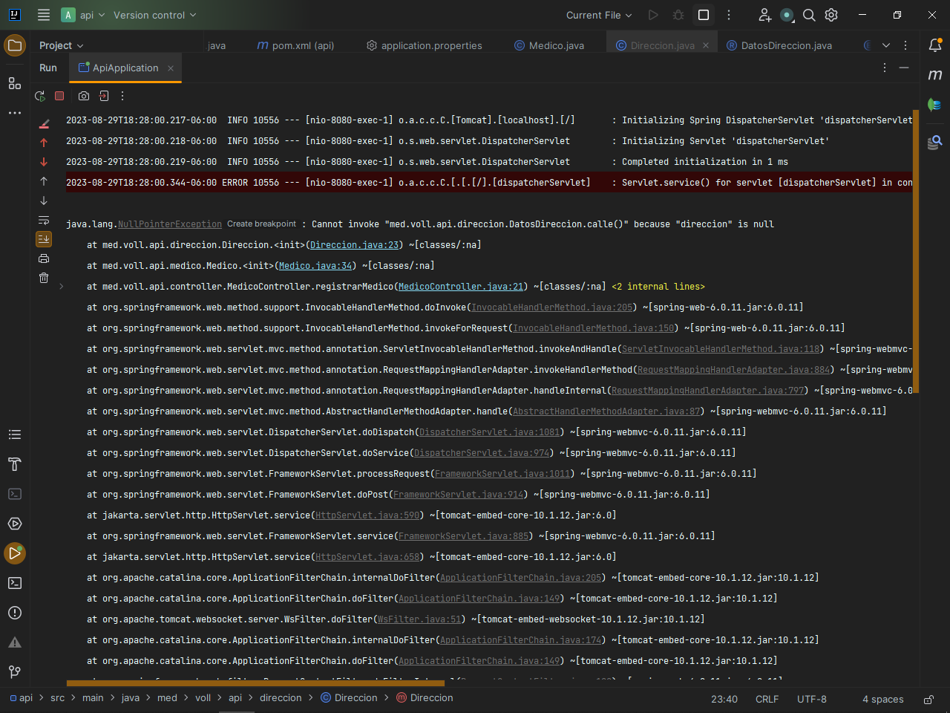The width and height of the screenshot is (950, 713).
Task: Click Create breakpoint link
Action: 261,224
